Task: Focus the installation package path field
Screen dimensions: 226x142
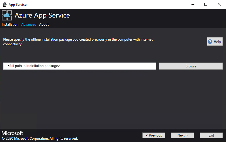Action: [x=80, y=66]
